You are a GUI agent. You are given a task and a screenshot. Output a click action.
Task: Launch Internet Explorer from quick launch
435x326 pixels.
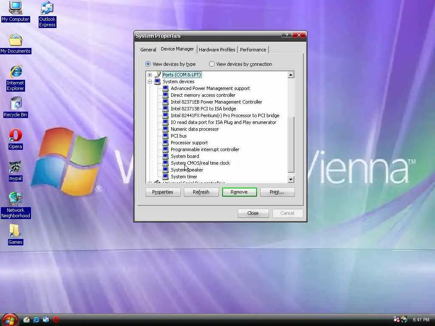tap(36, 320)
